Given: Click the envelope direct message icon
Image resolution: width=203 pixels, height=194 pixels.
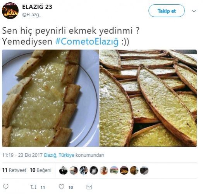Looking at the screenshot, I should pyautogui.click(x=89, y=187).
